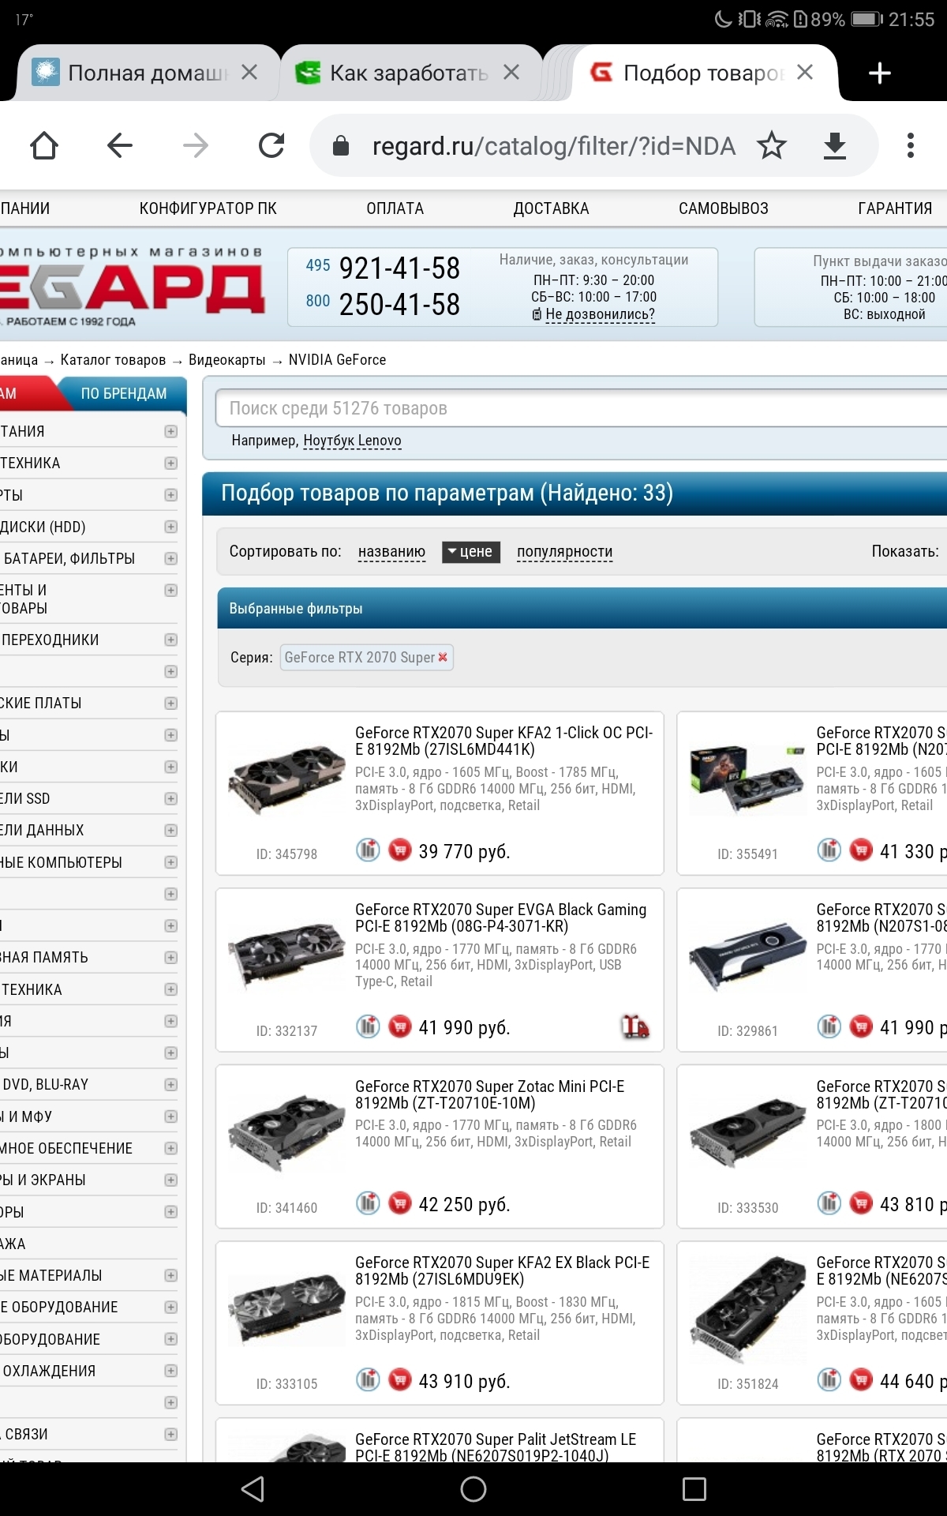947x1516 pixels.
Task: Remove GeForce RTX 2070 Super filter
Action: tap(443, 657)
